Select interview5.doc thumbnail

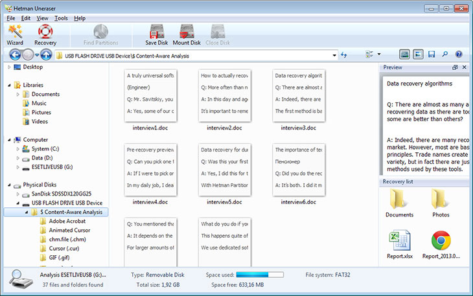coord(224,170)
